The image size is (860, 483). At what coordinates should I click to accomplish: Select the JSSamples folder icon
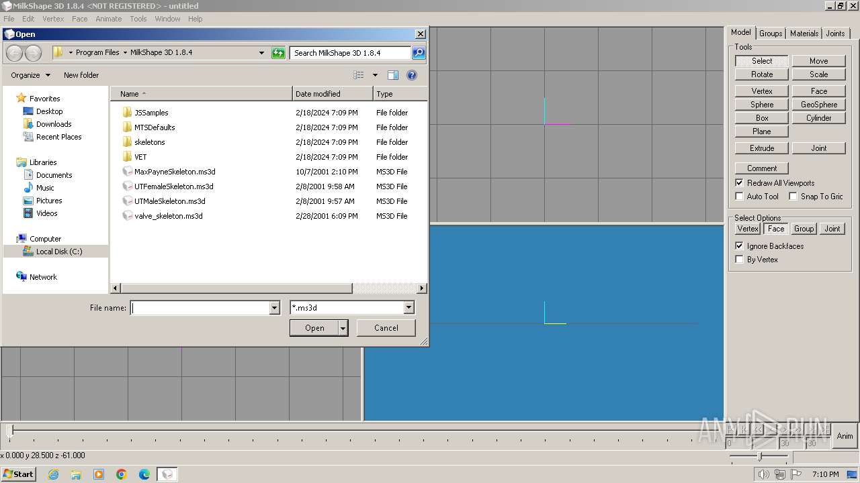pos(127,112)
